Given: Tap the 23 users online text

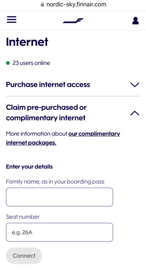Looking at the screenshot, I should (x=31, y=63).
